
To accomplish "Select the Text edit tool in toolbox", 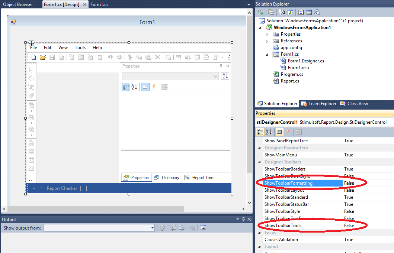I will coord(31,87).
